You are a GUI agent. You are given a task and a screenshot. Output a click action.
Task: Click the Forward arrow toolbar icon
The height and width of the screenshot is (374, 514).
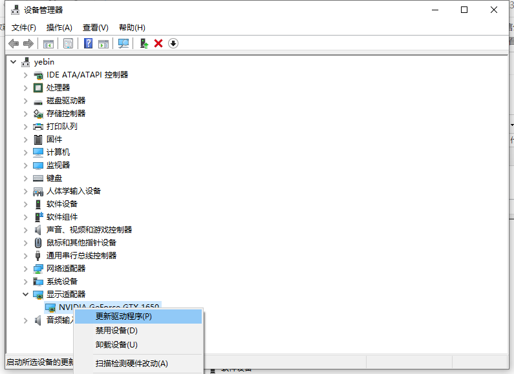[28, 43]
